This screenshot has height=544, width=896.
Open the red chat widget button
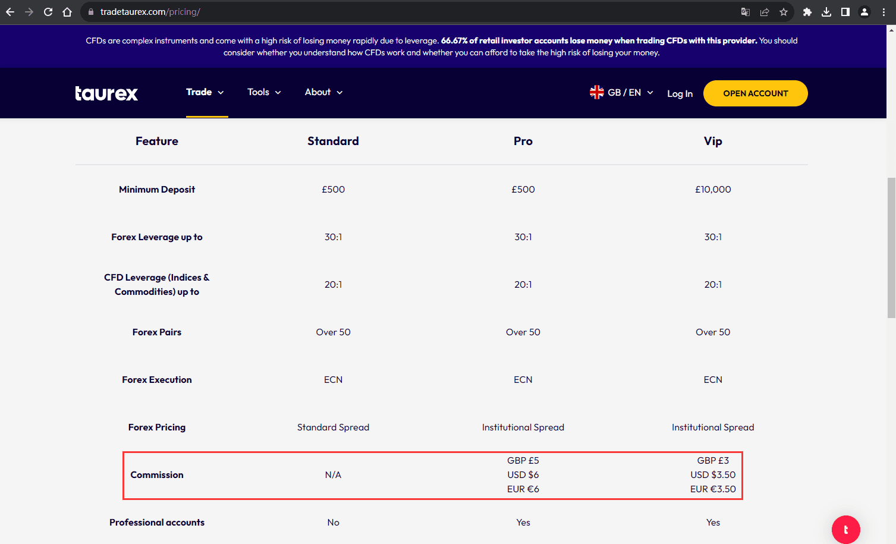(845, 529)
